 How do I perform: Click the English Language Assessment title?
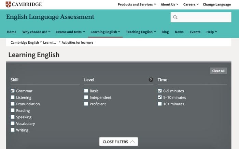tap(50, 17)
